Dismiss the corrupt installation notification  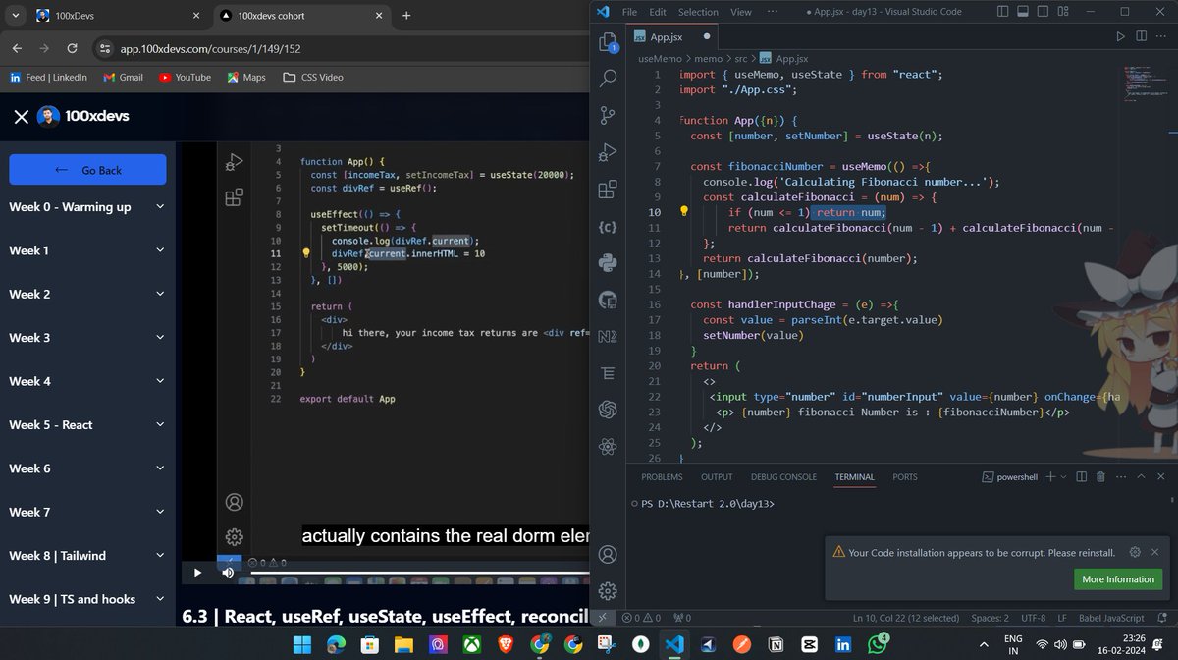pyautogui.click(x=1155, y=552)
